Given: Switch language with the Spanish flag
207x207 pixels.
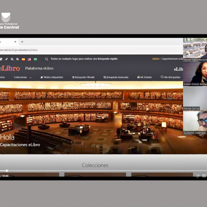Looking at the screenshot, I should (23, 59).
